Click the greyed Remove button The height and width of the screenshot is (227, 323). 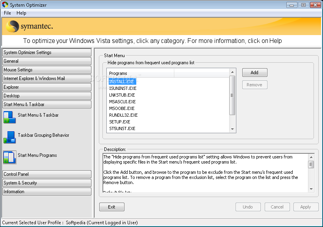coord(254,85)
